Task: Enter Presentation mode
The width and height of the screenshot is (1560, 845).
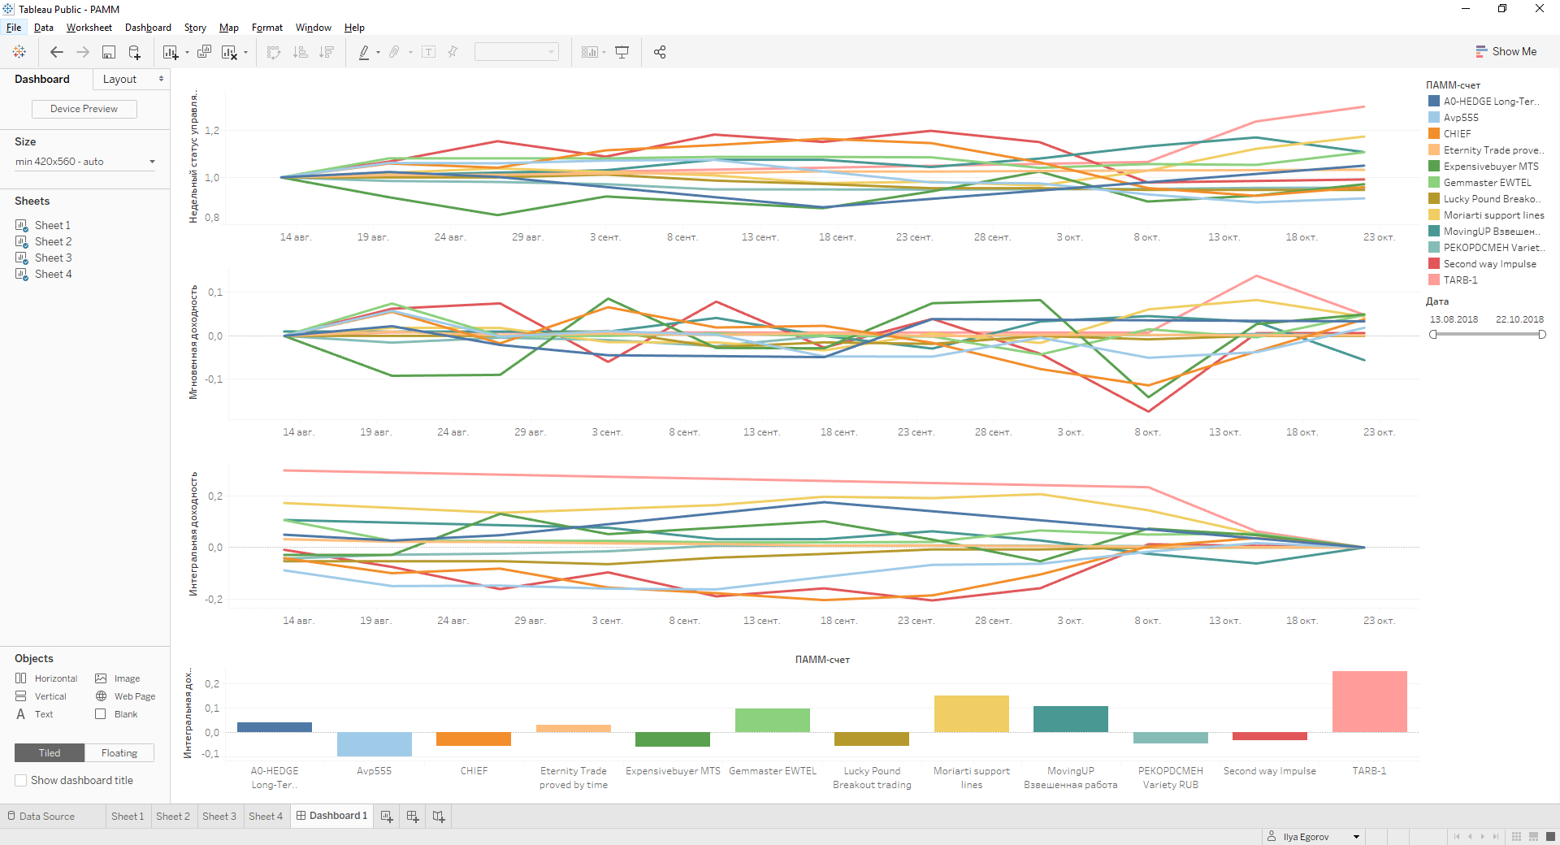Action: [x=622, y=52]
